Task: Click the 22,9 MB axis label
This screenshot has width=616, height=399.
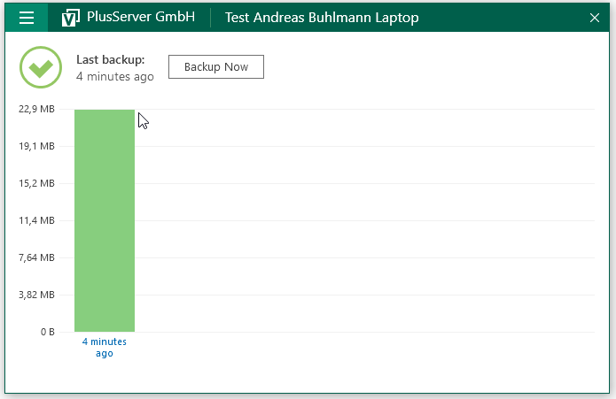Action: [x=36, y=109]
